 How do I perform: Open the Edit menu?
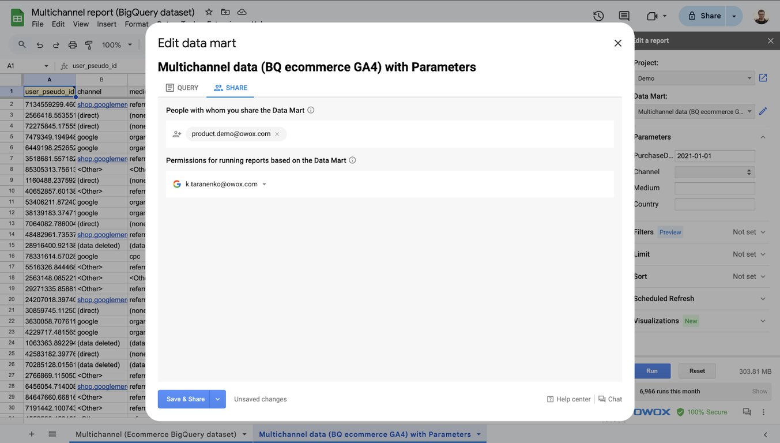click(x=58, y=24)
